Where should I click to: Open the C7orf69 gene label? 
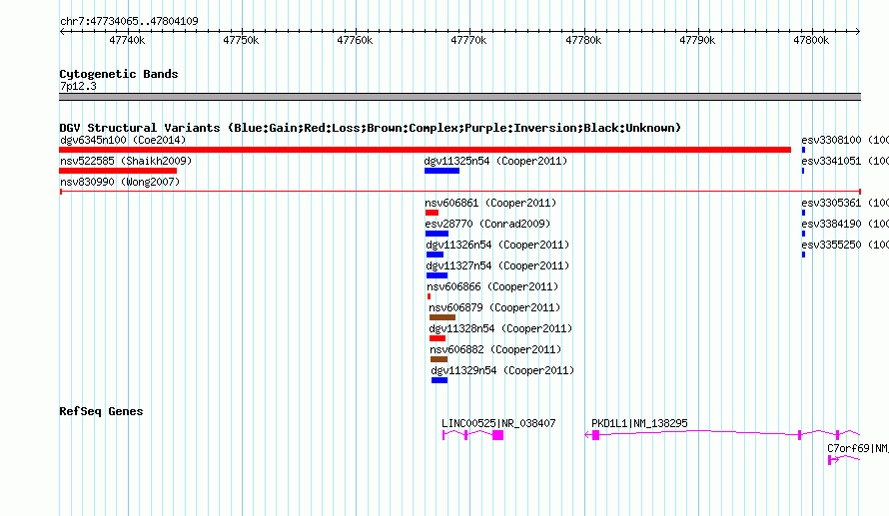click(858, 448)
